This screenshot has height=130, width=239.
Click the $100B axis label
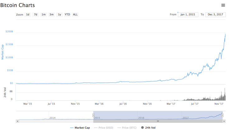pos(9,58)
